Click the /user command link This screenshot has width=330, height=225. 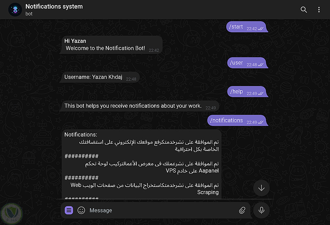point(236,63)
